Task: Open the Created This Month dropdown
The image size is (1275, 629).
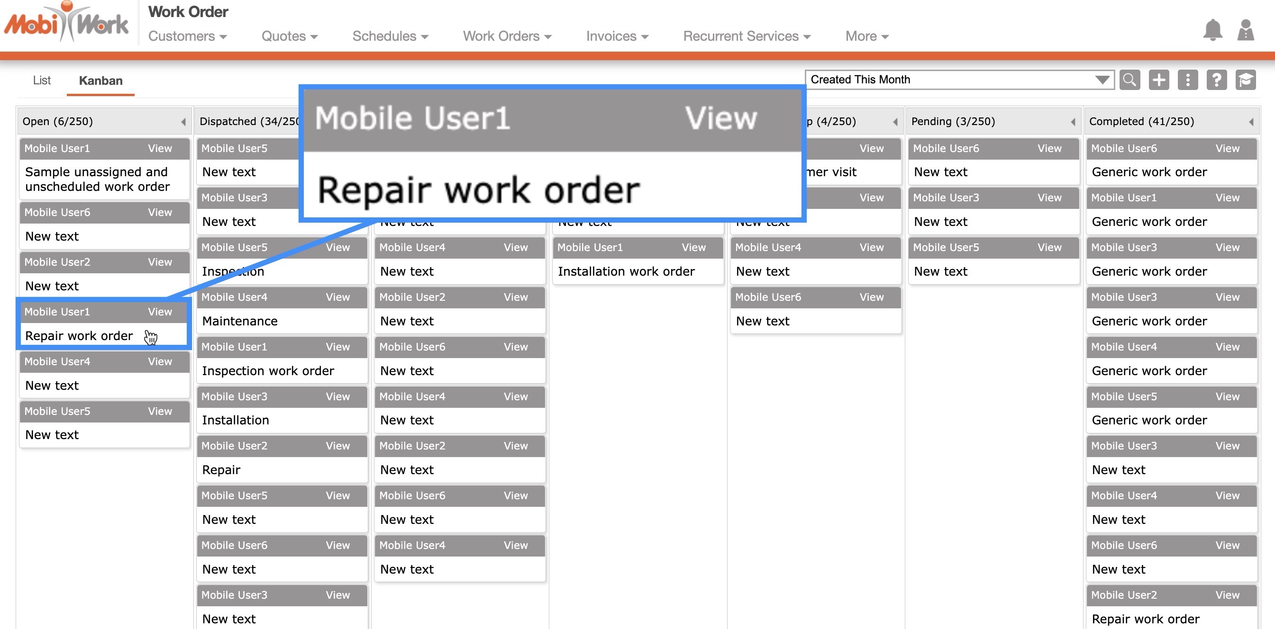Action: pos(959,80)
